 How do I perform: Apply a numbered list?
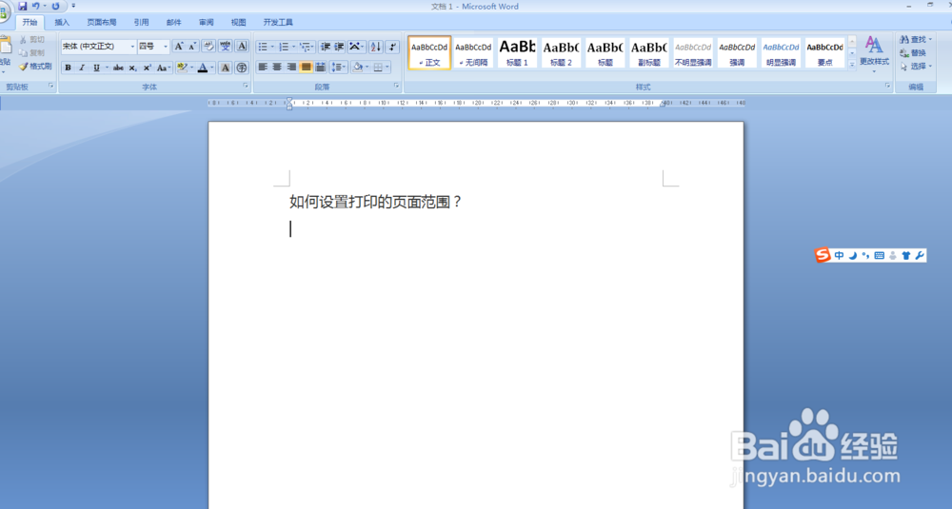[284, 46]
